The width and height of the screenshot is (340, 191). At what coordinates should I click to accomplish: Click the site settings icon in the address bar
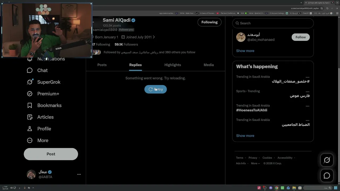(322, 8)
